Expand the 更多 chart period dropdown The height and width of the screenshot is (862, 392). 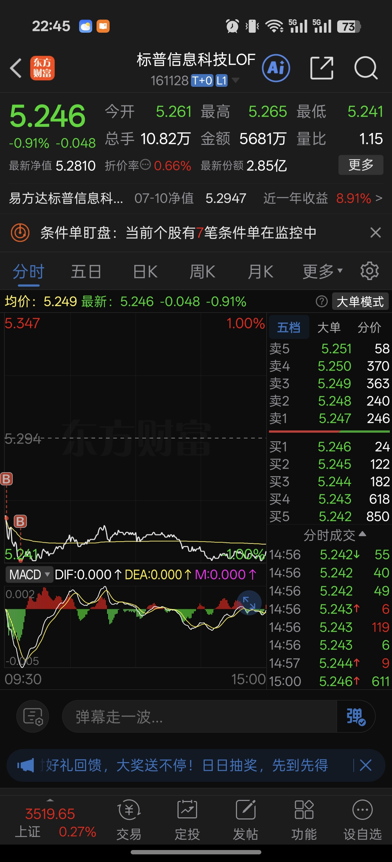click(323, 272)
